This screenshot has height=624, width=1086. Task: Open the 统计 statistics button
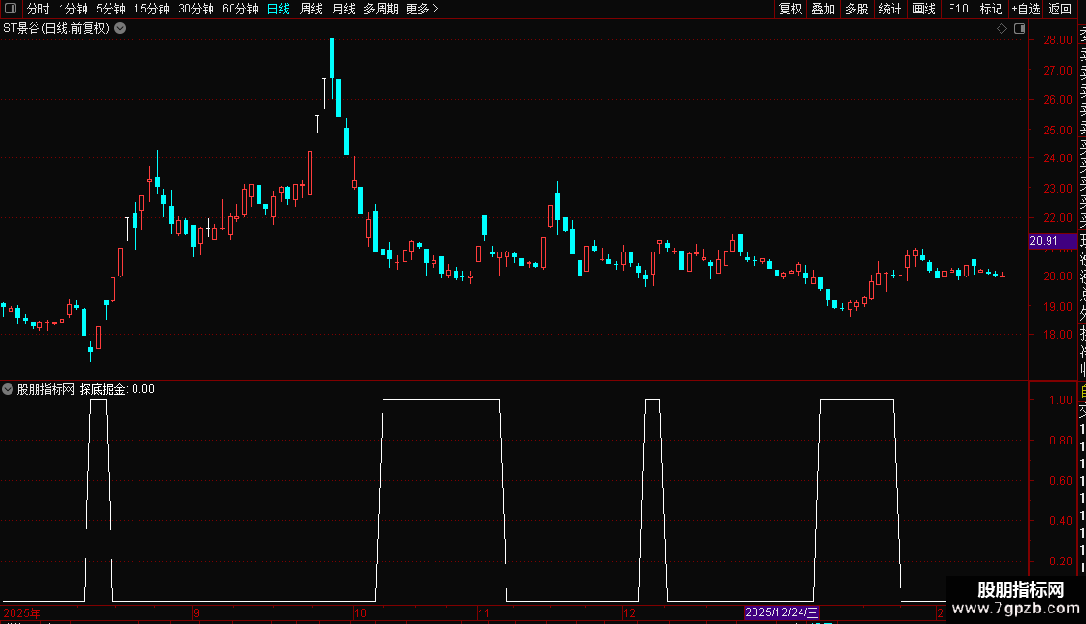click(890, 9)
